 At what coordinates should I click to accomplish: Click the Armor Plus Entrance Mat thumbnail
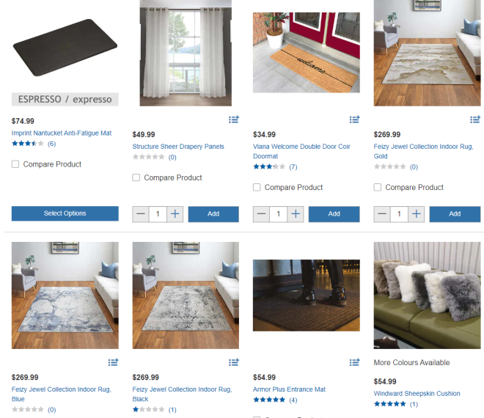[307, 296]
